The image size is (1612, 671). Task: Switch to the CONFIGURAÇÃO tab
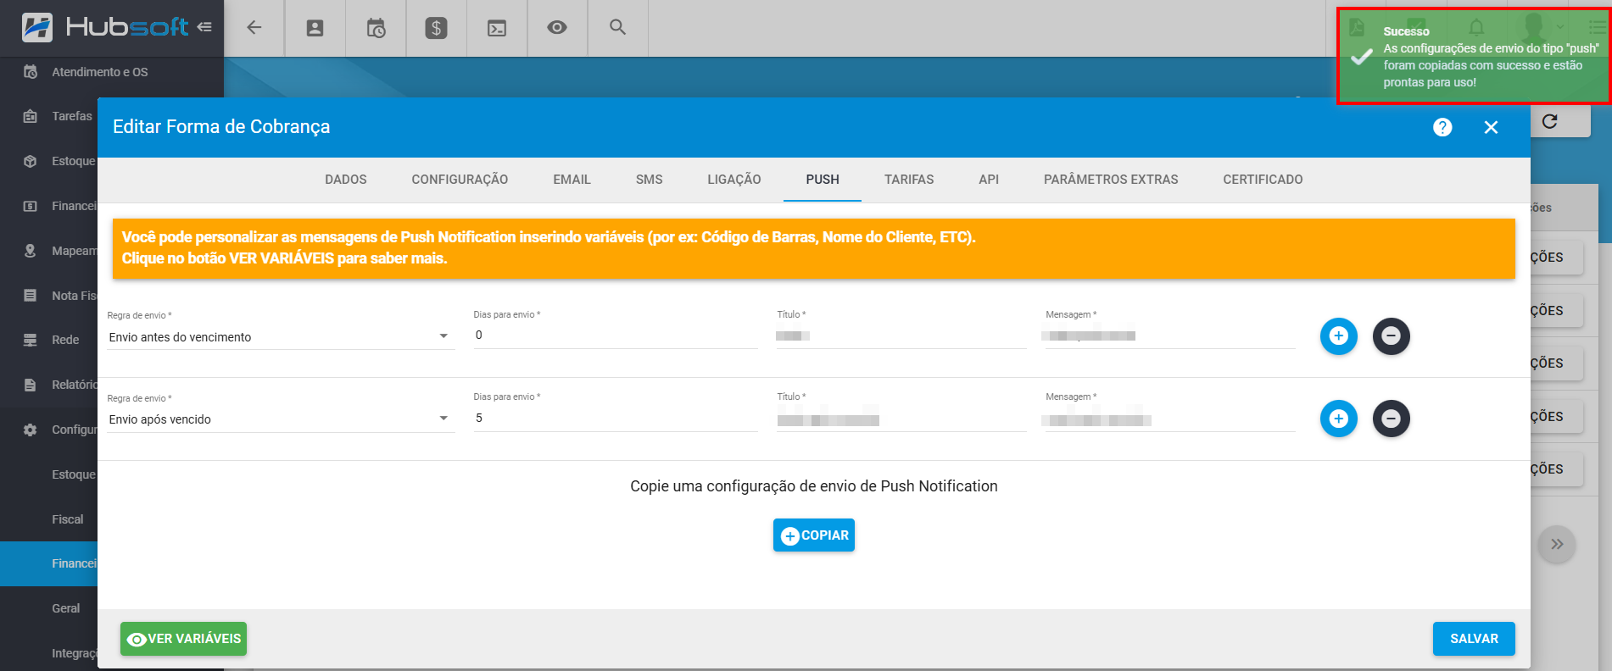(x=460, y=180)
